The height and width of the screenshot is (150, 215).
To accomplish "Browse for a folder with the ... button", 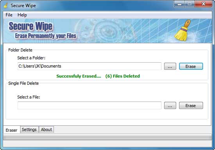I will click(170, 66).
